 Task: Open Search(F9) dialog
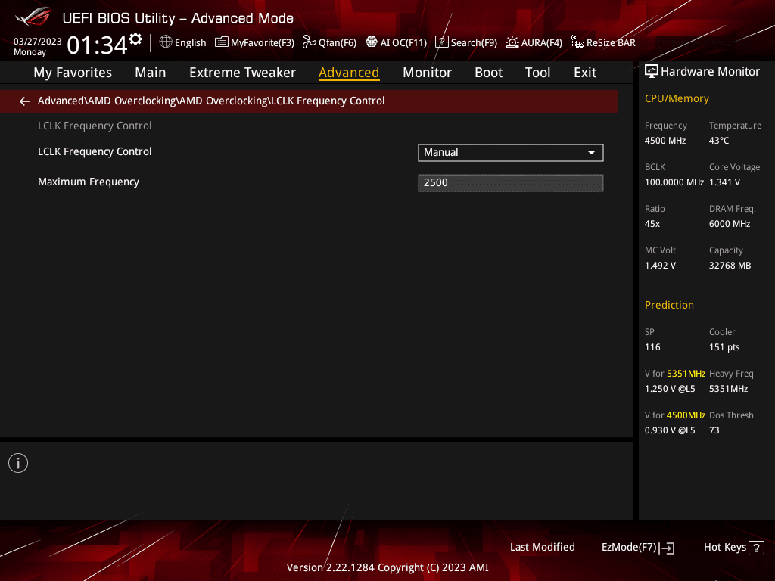(466, 42)
